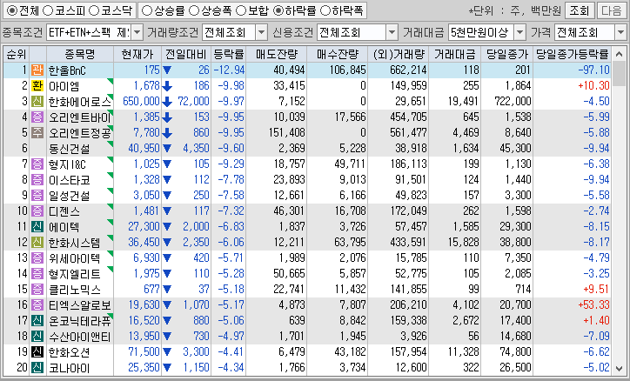This screenshot has height=381, width=630.
Task: Click the +53.33 closing change value
Action: (x=593, y=305)
